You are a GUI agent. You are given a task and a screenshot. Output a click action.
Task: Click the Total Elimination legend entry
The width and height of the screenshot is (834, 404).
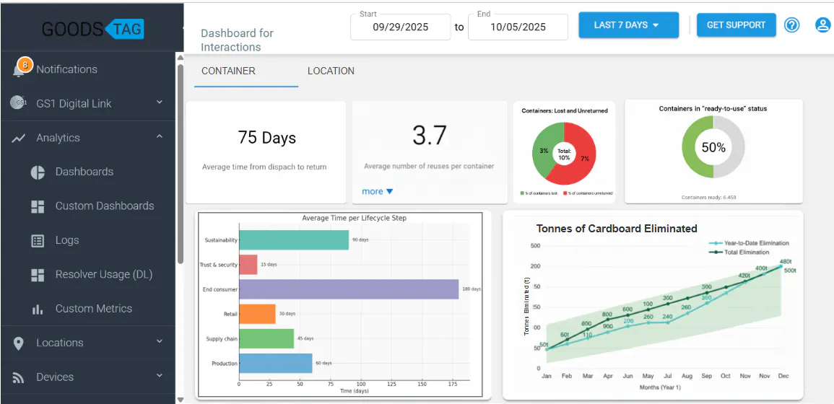pos(739,252)
